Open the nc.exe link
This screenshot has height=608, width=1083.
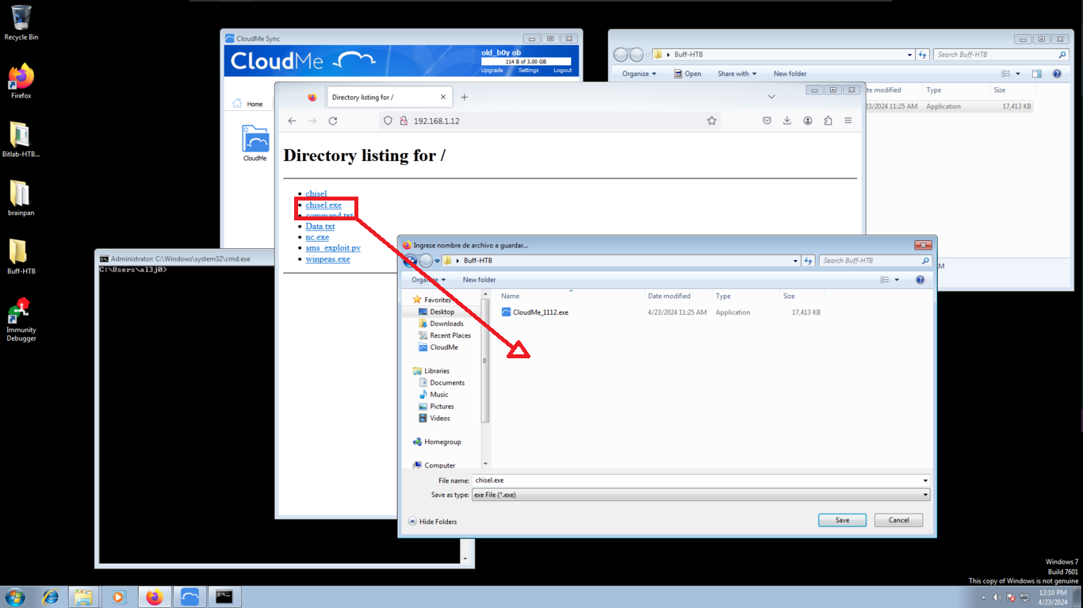coord(317,237)
